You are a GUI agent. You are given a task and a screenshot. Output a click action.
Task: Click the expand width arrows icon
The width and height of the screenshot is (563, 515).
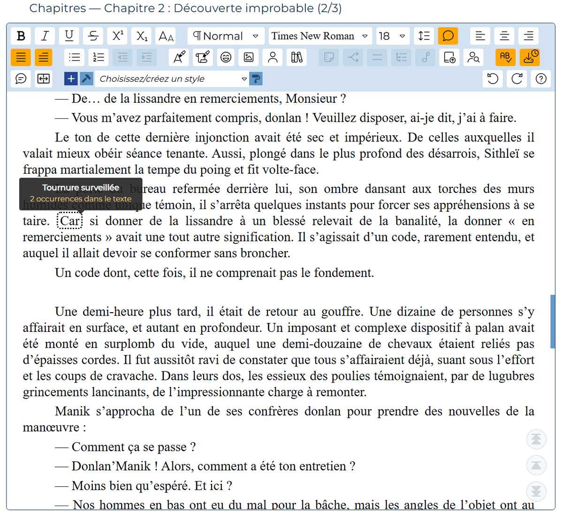point(44,78)
